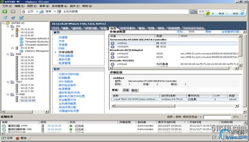
Task: Click the third toolbar icon with grid squares
Action: point(21,18)
